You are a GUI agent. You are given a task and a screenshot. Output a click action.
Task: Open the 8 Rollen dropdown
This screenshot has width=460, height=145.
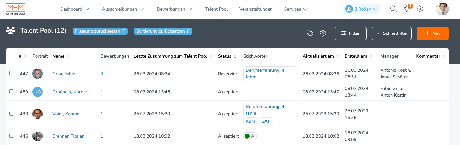point(362,9)
